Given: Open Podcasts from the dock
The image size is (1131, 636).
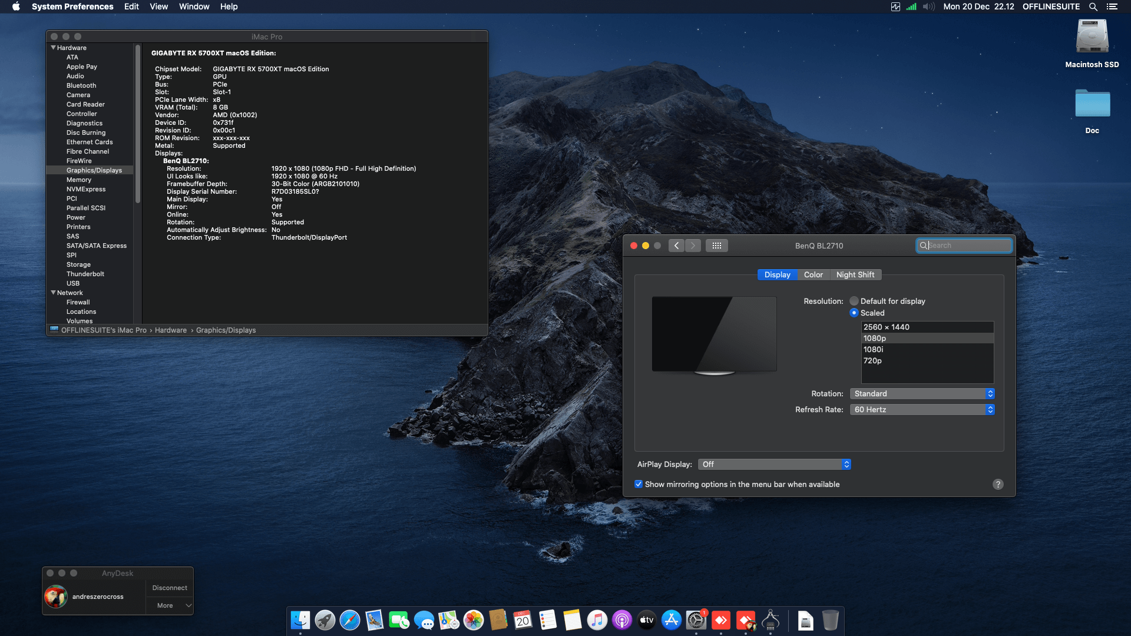Looking at the screenshot, I should [622, 620].
